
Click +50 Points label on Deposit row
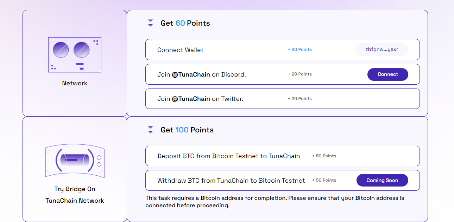coord(324,156)
